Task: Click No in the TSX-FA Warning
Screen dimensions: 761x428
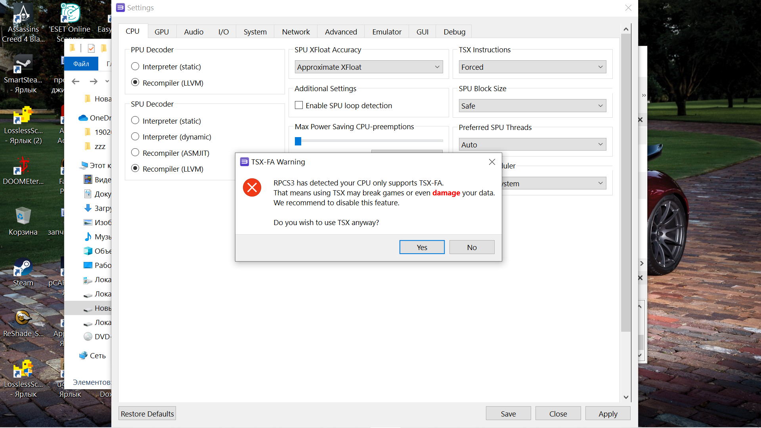Action: (x=472, y=247)
